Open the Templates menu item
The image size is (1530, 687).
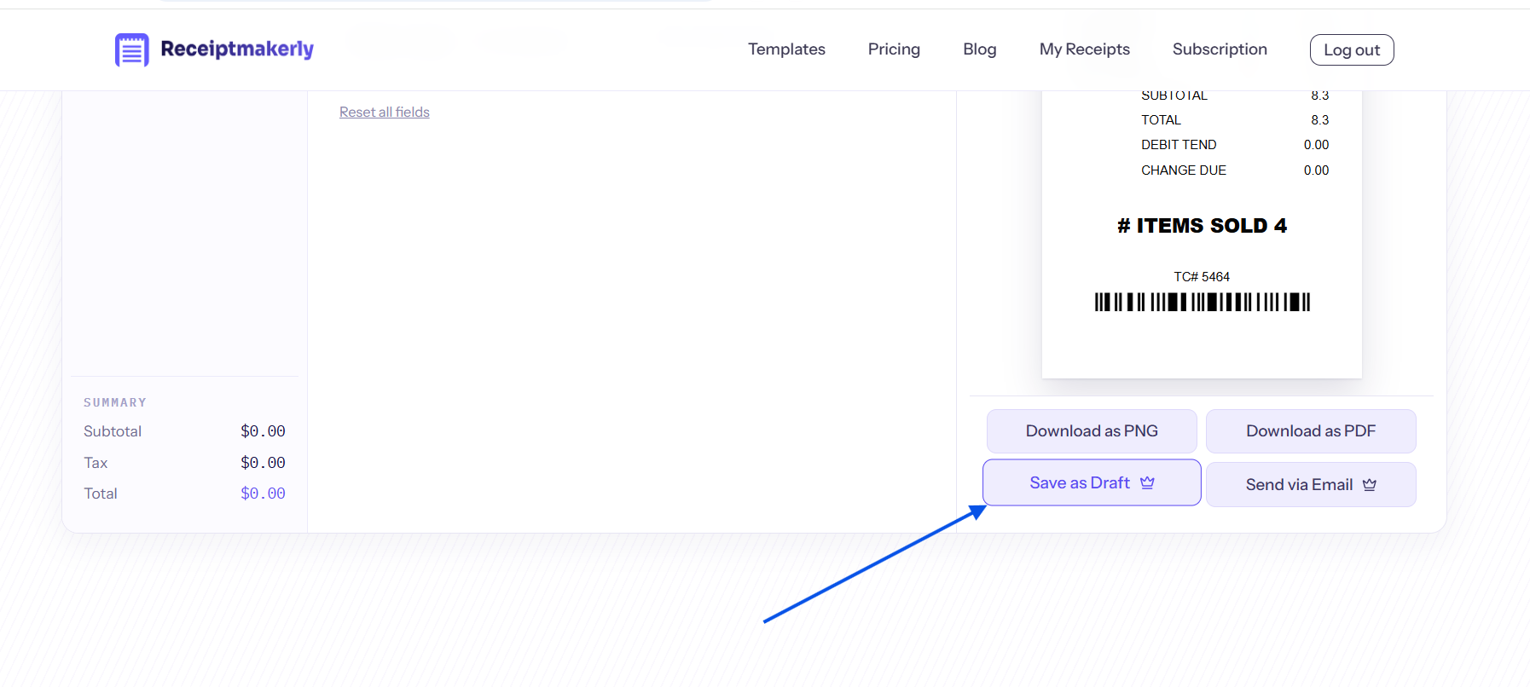(x=786, y=49)
